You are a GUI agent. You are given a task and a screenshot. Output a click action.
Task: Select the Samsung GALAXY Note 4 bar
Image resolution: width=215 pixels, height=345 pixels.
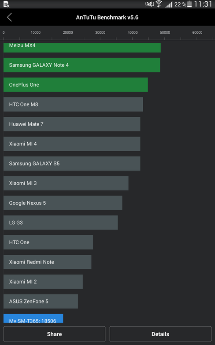[82, 65]
